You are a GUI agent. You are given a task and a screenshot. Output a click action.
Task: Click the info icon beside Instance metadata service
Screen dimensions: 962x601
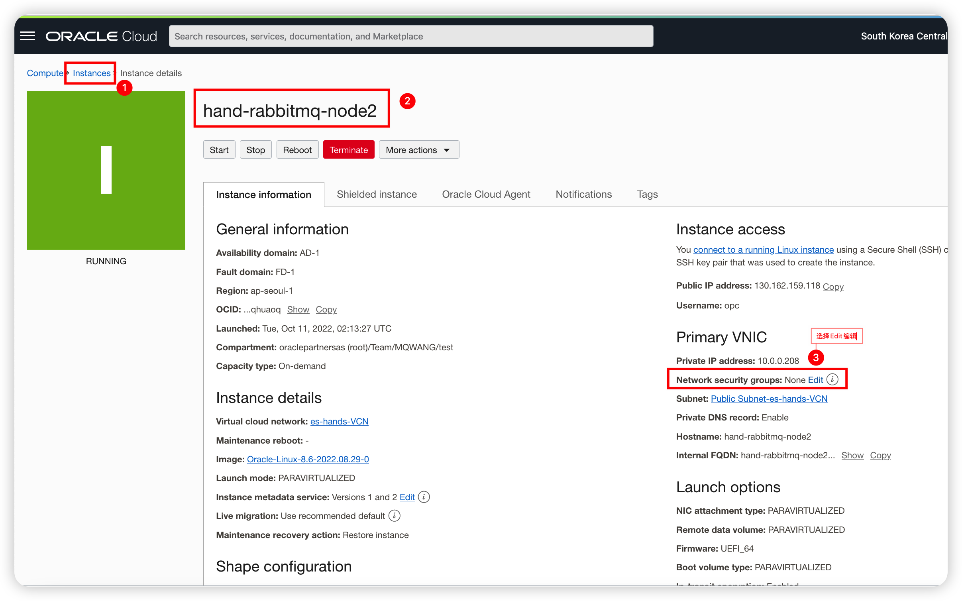click(x=424, y=497)
